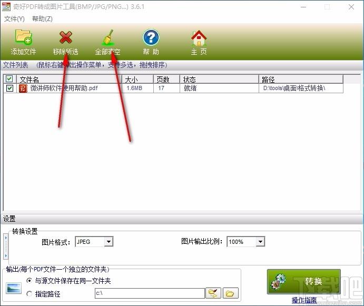Open the output folder with the yellow folder icon

pos(230,293)
